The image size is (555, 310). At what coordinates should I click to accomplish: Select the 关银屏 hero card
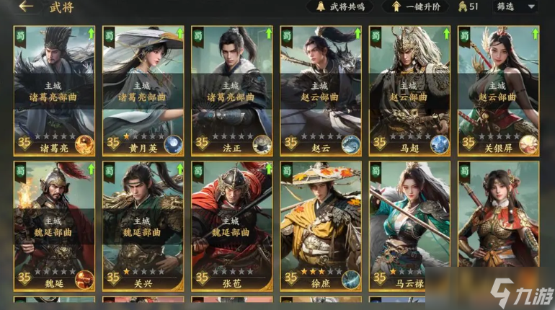point(498,91)
